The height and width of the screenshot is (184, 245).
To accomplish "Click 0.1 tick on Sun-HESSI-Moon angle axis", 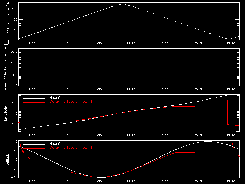I will click(x=15, y=85).
